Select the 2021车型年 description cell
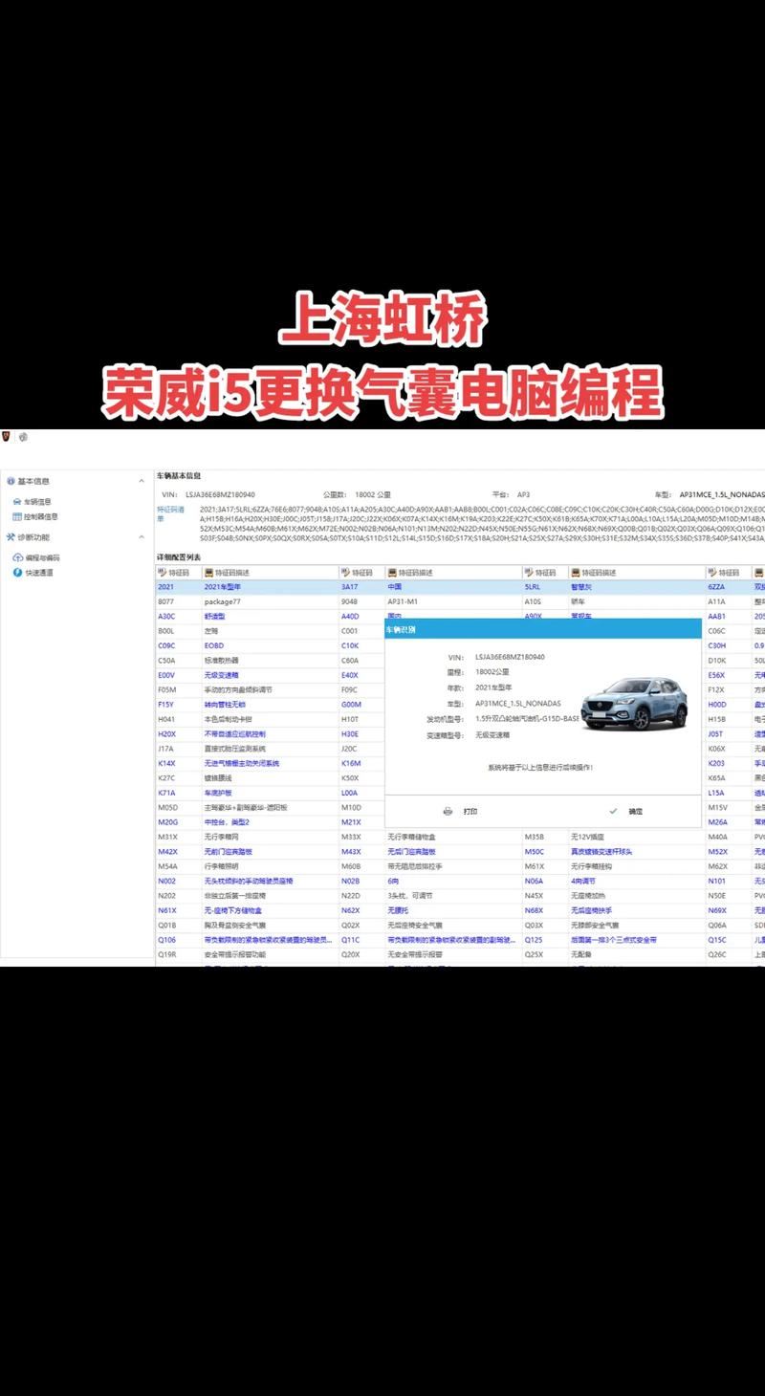The height and width of the screenshot is (1396, 765). (270, 586)
